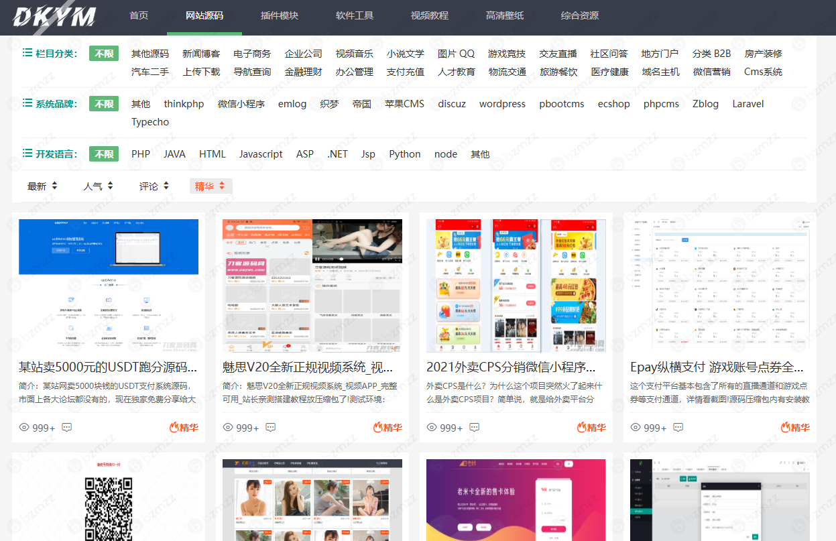Filter language by node

click(x=446, y=154)
